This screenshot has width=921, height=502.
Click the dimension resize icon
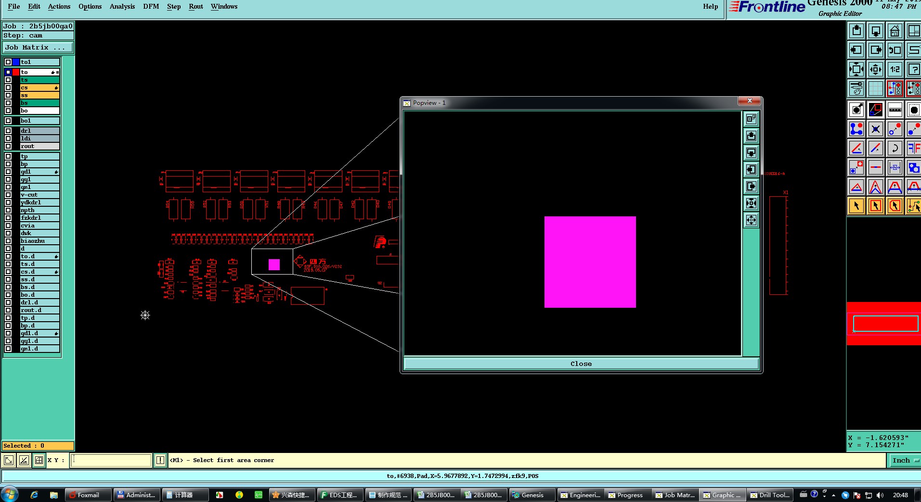(895, 167)
